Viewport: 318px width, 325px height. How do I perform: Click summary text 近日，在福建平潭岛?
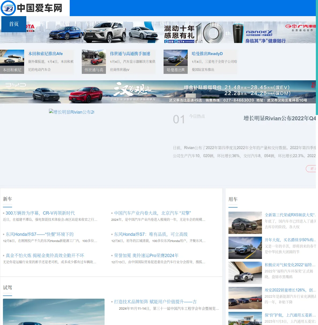(x=50, y=220)
